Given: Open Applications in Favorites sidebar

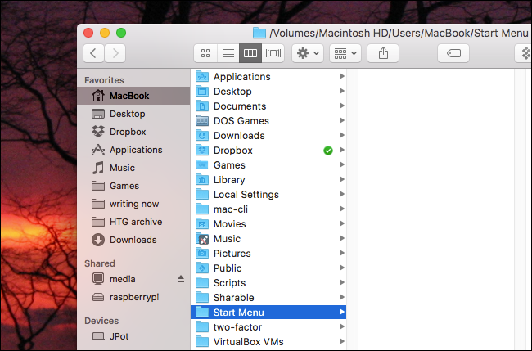Looking at the screenshot, I should (133, 150).
